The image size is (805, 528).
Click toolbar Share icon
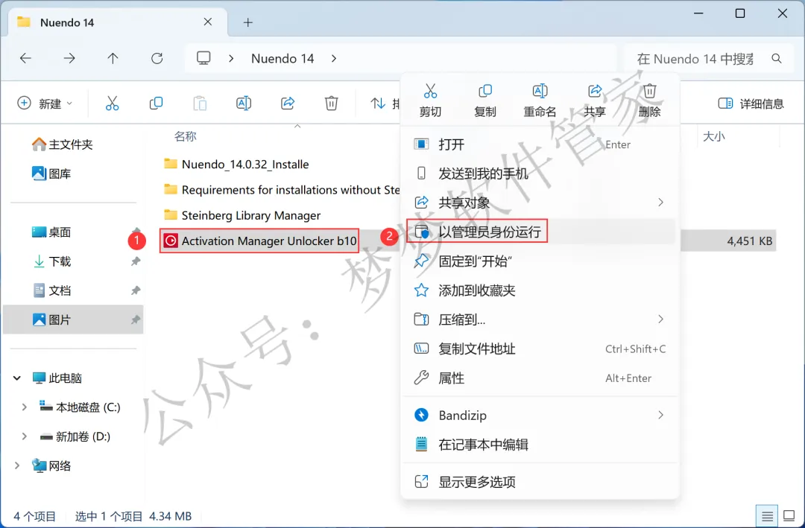point(288,103)
